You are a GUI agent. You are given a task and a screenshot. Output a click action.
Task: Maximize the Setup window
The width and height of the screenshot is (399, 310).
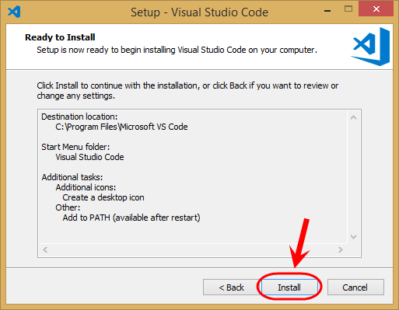(x=348, y=9)
